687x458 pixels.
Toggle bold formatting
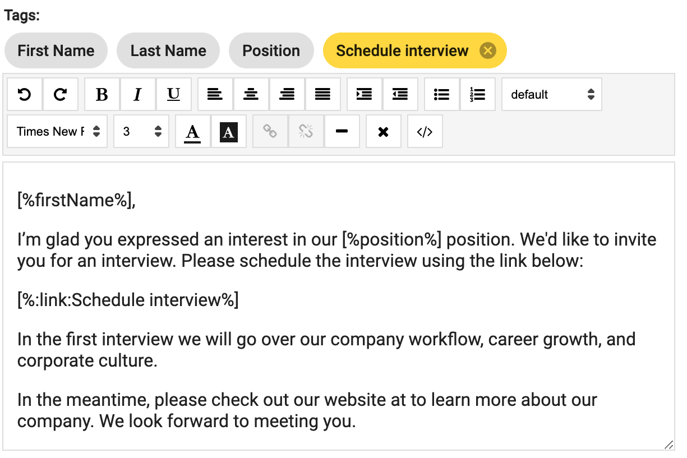(102, 94)
